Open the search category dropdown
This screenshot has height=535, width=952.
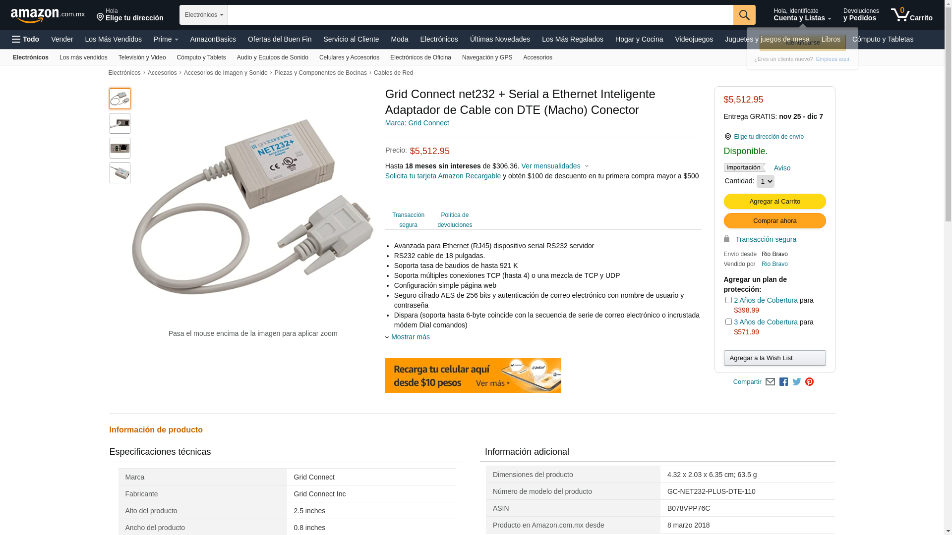click(204, 15)
